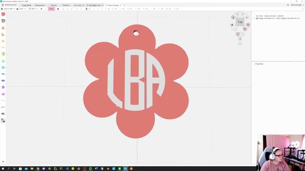Open the search icon at top right
This screenshot has height=171, width=305.
tap(288, 5)
